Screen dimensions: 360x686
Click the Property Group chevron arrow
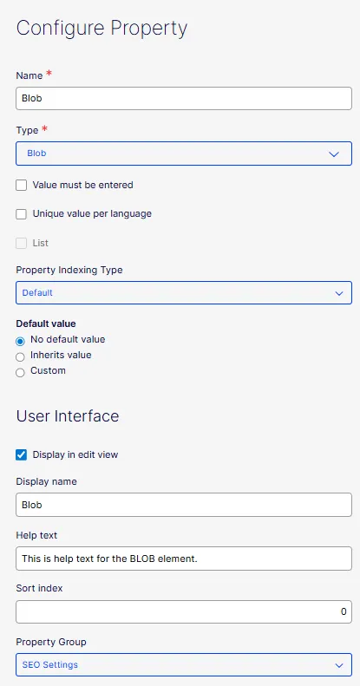pyautogui.click(x=339, y=665)
